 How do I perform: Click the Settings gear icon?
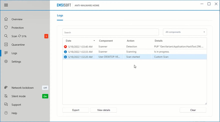[x=6, y=61]
